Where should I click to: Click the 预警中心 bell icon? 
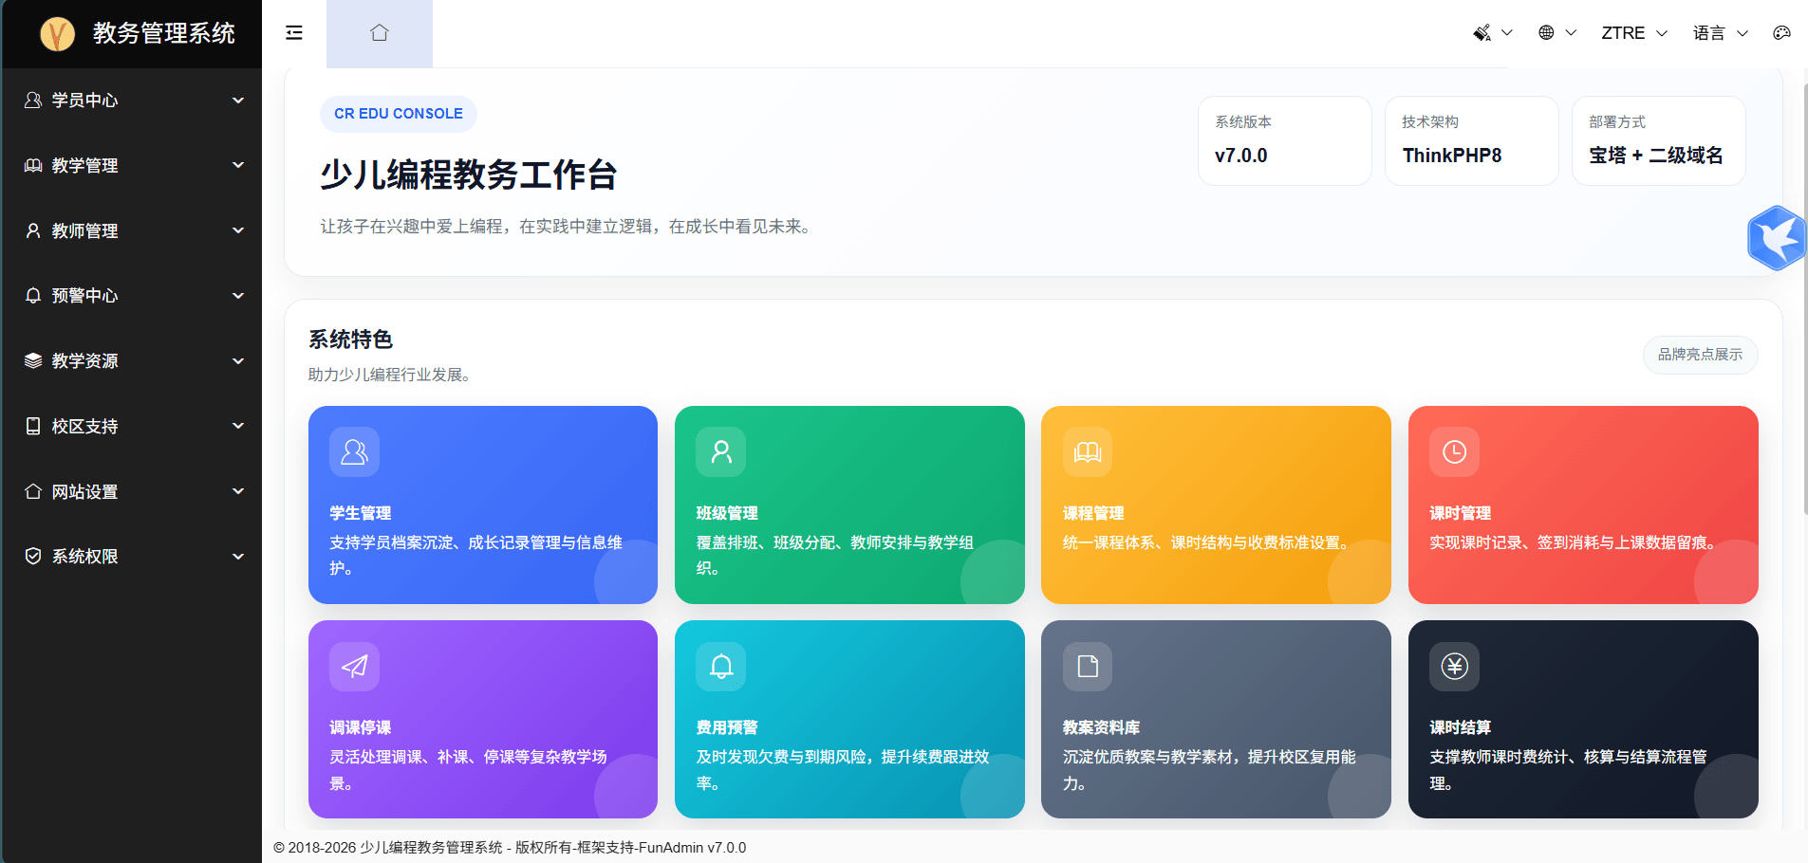pyautogui.click(x=33, y=296)
